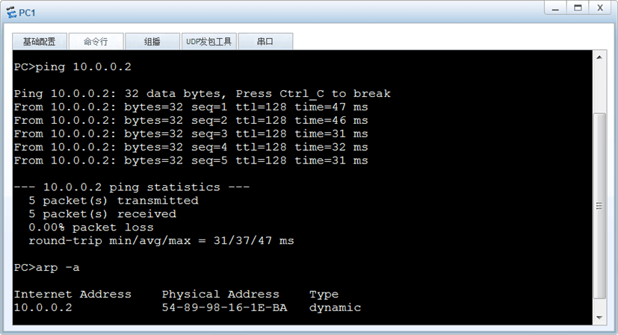Viewport: 618px width, 335px height.
Task: Select the 组播 tab
Action: coord(152,41)
